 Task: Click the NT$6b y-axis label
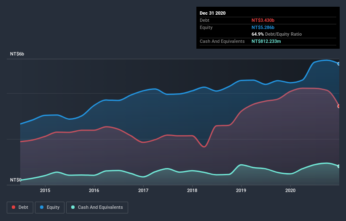[17, 54]
